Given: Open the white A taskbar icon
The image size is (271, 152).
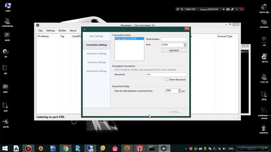Looking at the screenshot, I should click(x=16, y=148).
